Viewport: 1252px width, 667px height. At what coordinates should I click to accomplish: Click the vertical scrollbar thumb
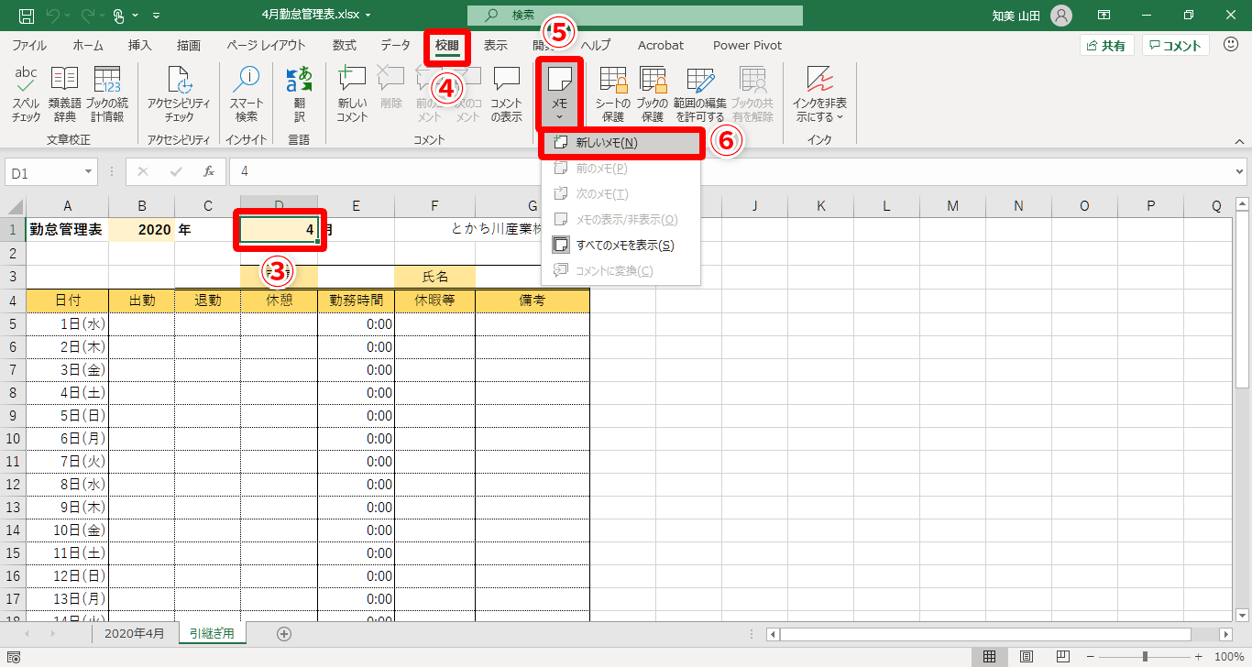pyautogui.click(x=1243, y=301)
